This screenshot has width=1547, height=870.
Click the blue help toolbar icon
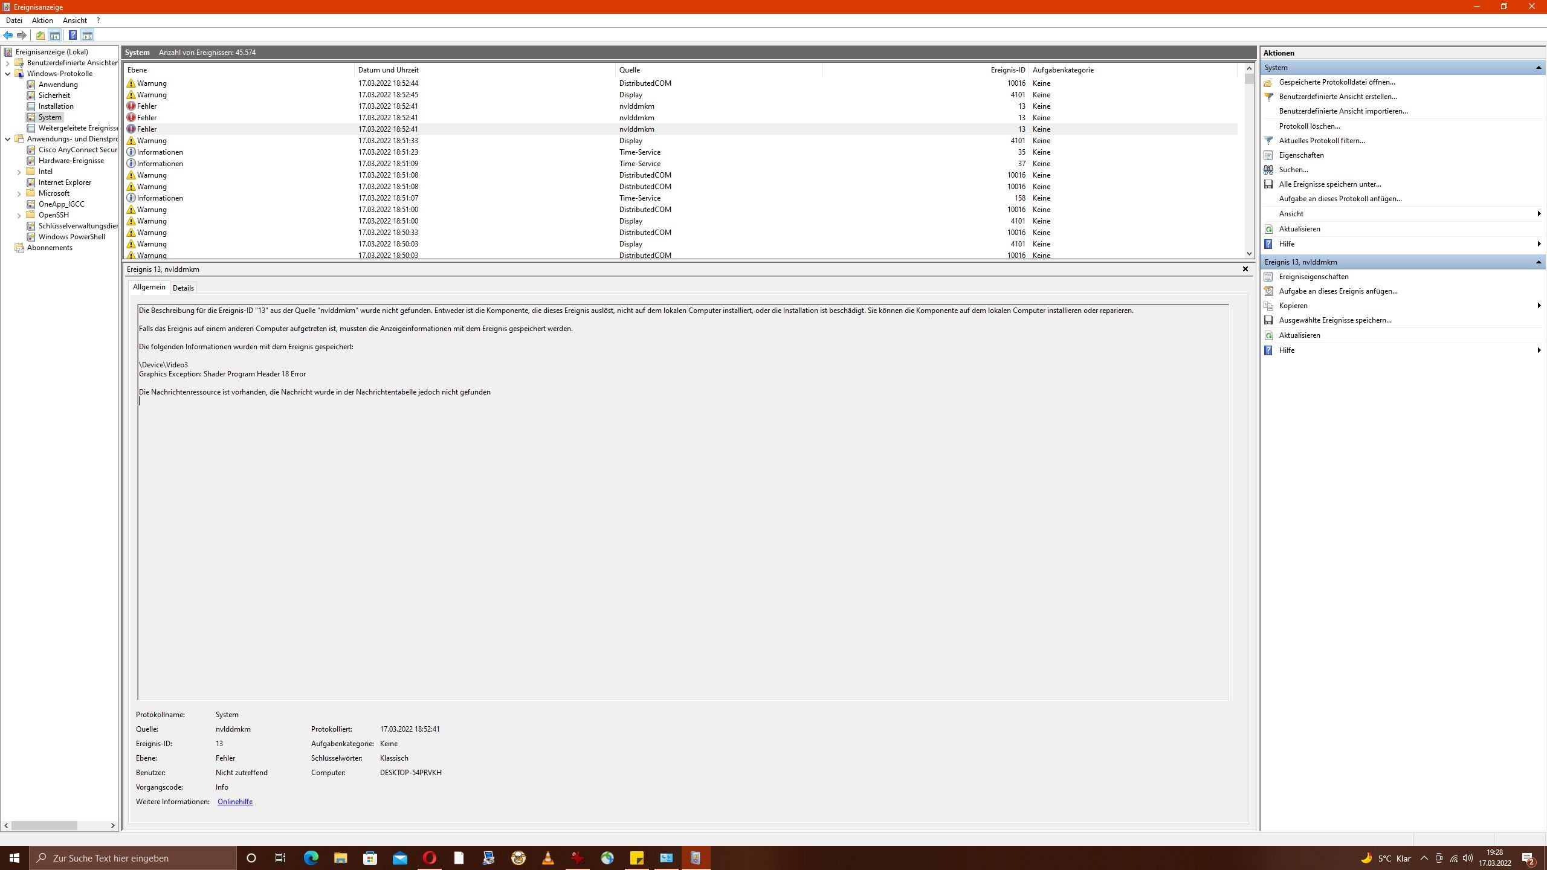pyautogui.click(x=73, y=35)
